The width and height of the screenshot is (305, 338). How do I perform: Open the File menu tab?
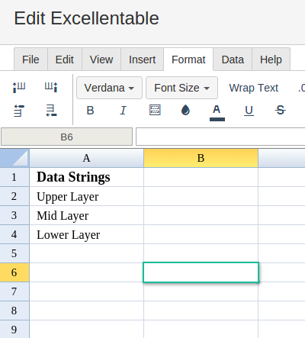(x=30, y=60)
